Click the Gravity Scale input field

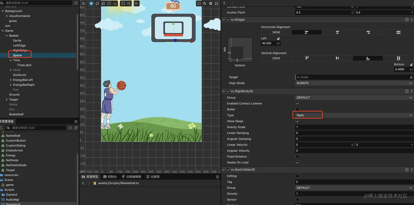tap(354, 127)
